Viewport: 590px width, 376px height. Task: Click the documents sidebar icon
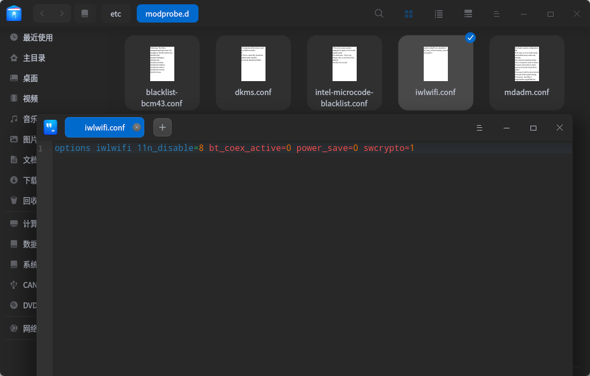[14, 160]
